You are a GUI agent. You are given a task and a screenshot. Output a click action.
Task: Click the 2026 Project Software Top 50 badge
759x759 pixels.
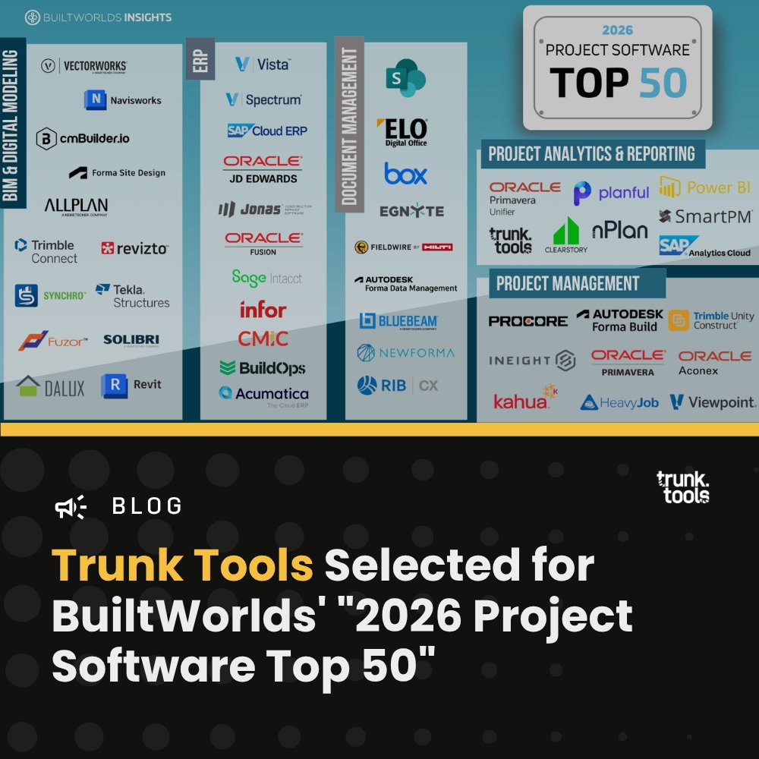click(617, 68)
